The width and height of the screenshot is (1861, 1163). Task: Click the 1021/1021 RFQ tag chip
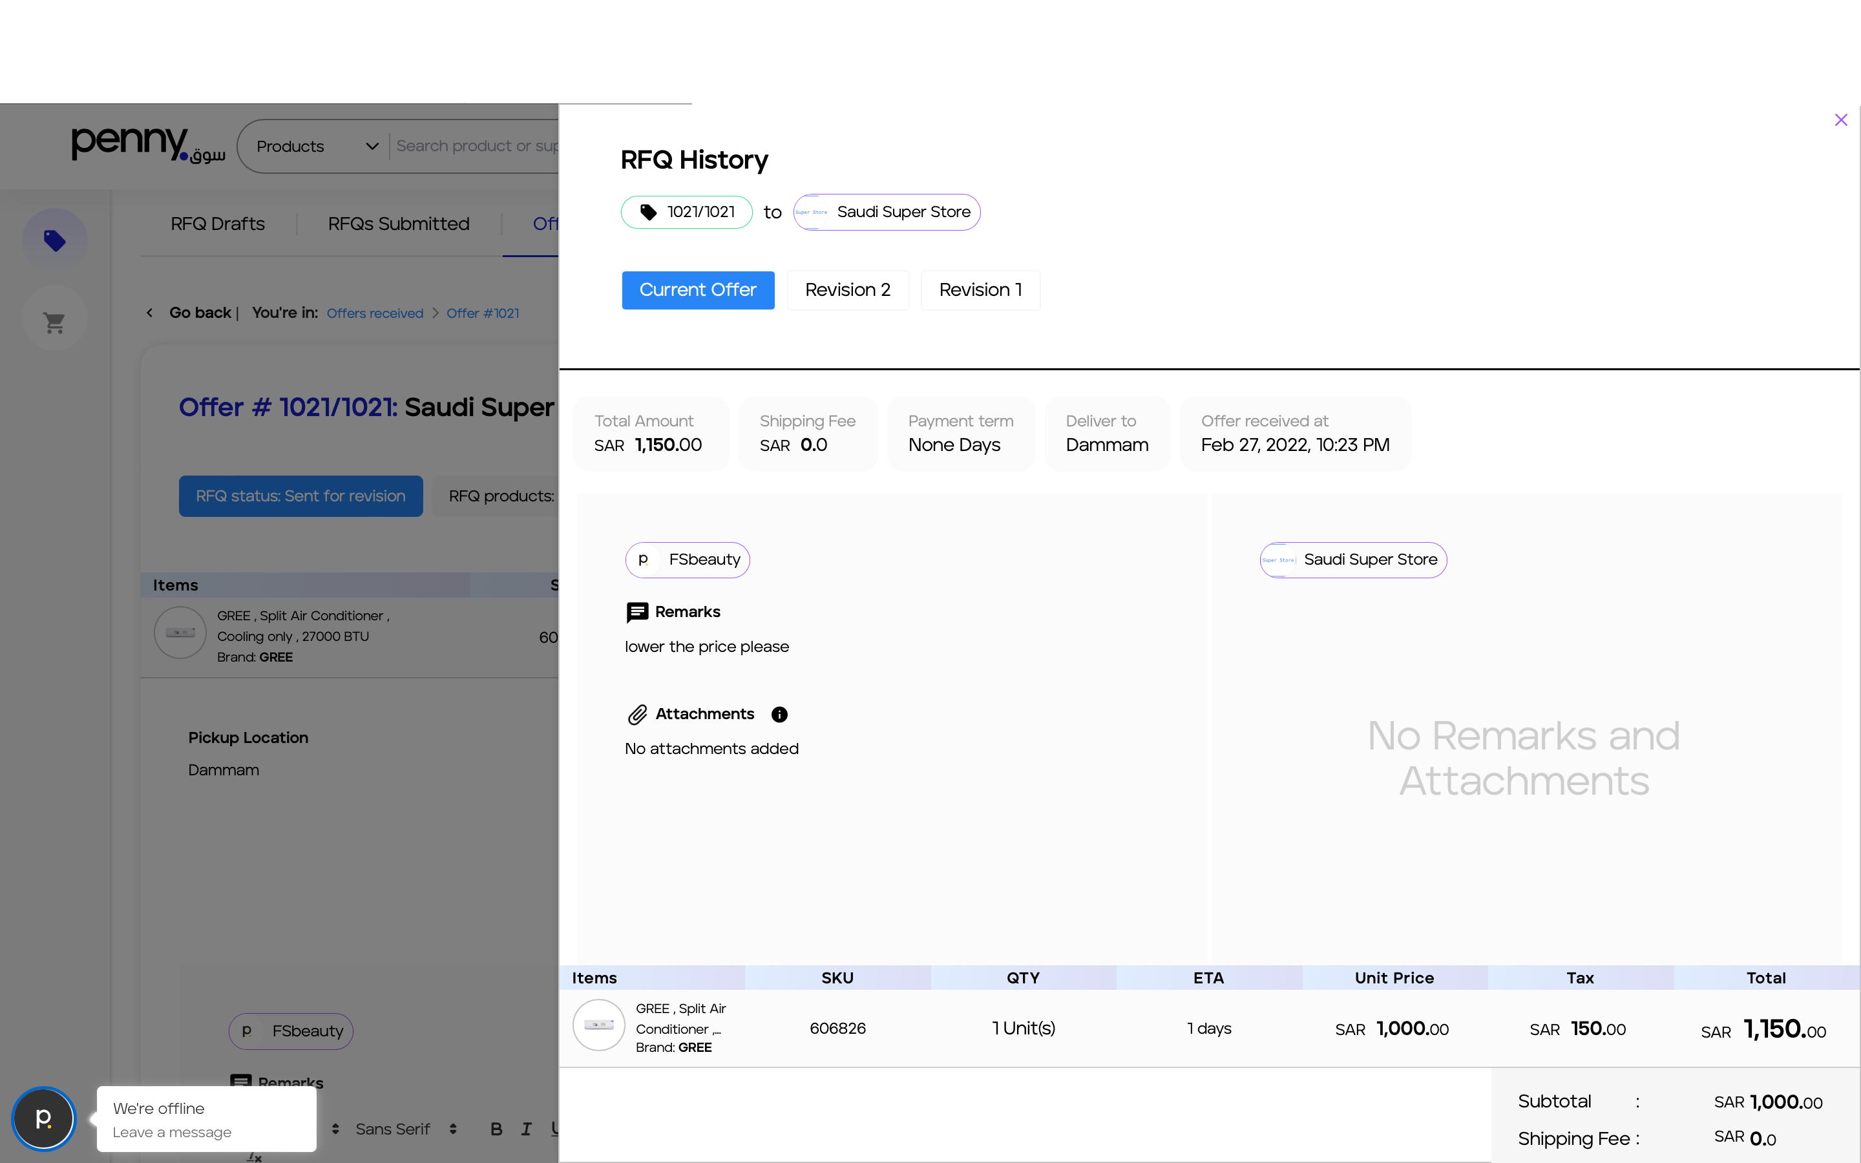coord(687,213)
